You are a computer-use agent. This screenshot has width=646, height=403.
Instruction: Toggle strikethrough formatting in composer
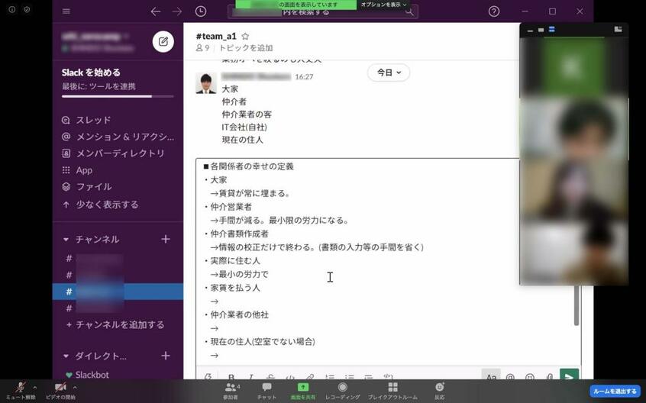tap(270, 376)
